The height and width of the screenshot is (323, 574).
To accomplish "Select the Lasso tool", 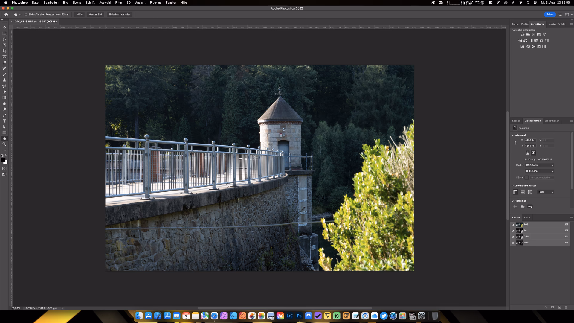I will coord(4,39).
